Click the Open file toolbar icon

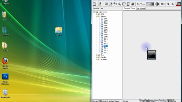100,4
